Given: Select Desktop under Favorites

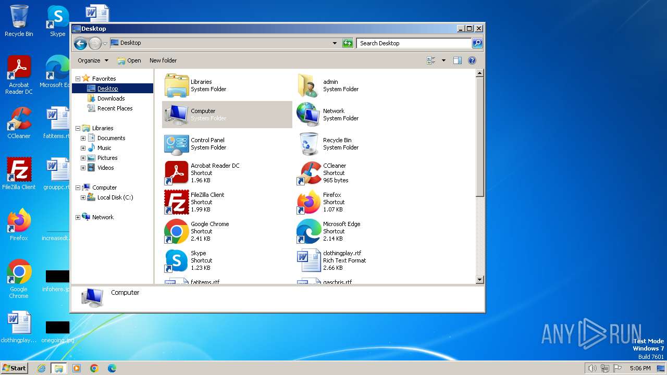Looking at the screenshot, I should (107, 89).
